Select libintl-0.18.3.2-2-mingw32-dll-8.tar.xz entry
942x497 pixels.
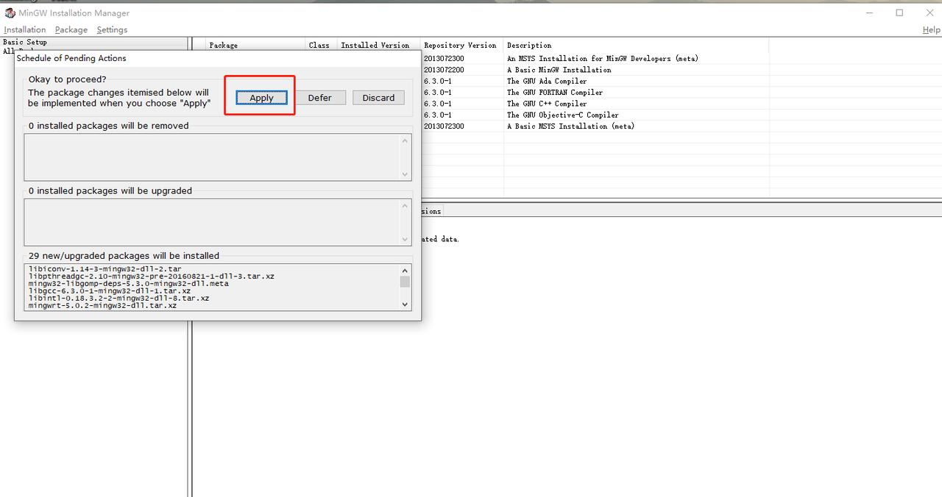118,298
